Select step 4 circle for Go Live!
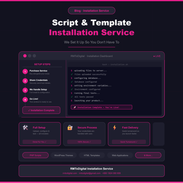Viewport: 183px width, 183px height. point(25,100)
